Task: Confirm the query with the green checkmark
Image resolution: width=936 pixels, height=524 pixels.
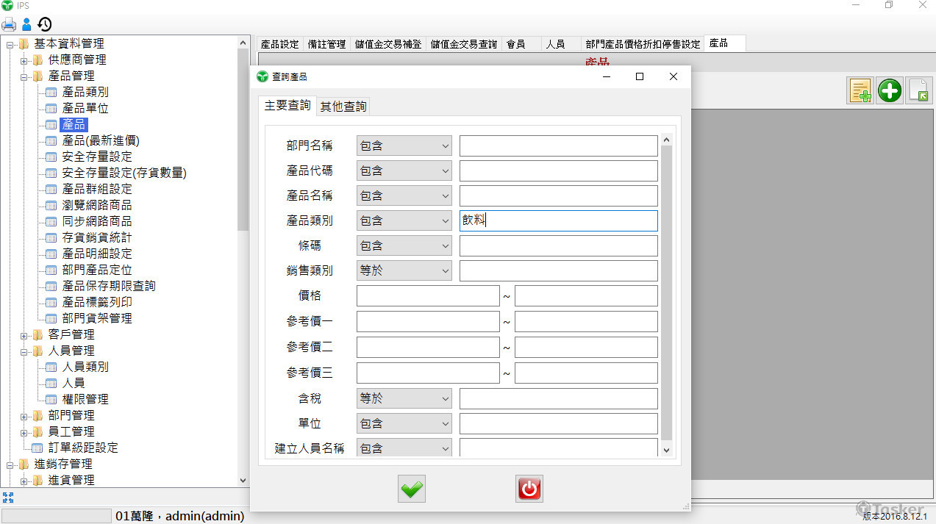Action: click(412, 489)
